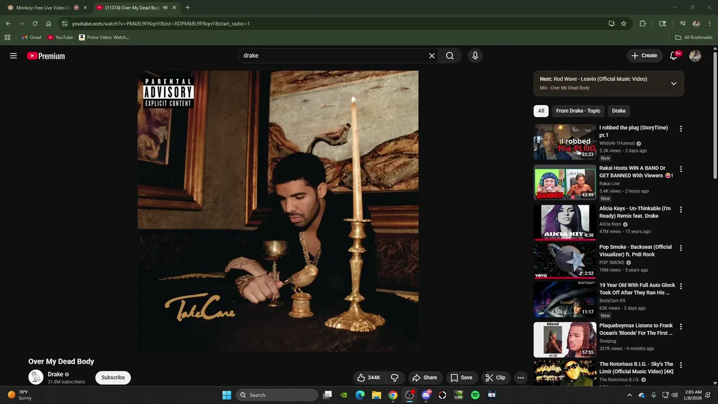Go to the YouTube Premium home logo
718x404 pixels.
tap(46, 56)
